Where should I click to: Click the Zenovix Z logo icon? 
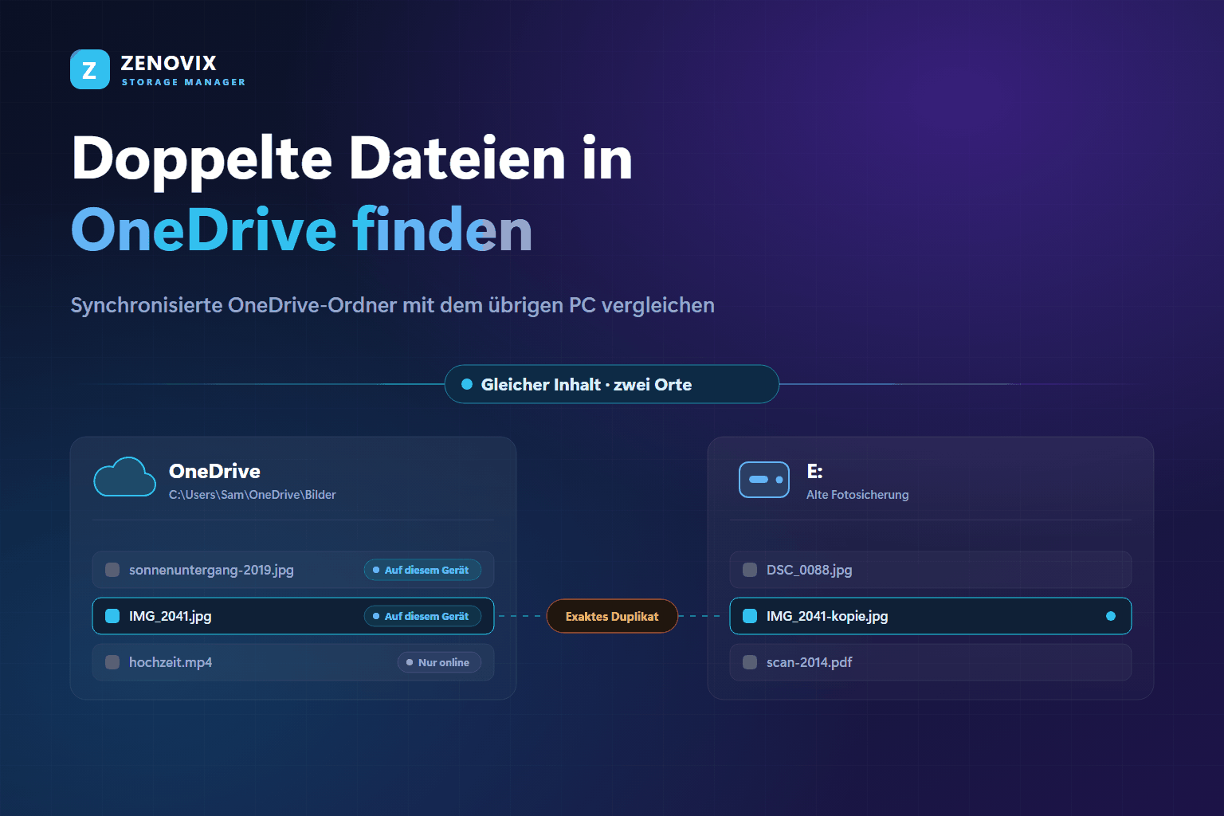point(90,69)
